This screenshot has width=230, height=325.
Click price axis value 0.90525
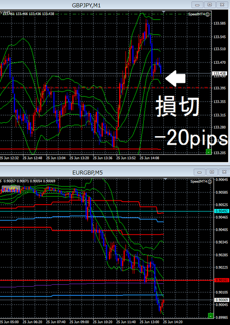pyautogui.click(x=222, y=205)
